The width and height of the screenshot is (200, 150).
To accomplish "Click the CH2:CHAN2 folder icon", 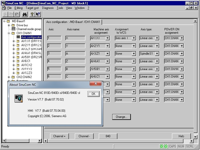I will (13, 77).
